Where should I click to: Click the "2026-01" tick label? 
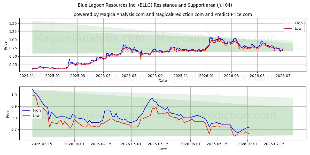point(206,76)
